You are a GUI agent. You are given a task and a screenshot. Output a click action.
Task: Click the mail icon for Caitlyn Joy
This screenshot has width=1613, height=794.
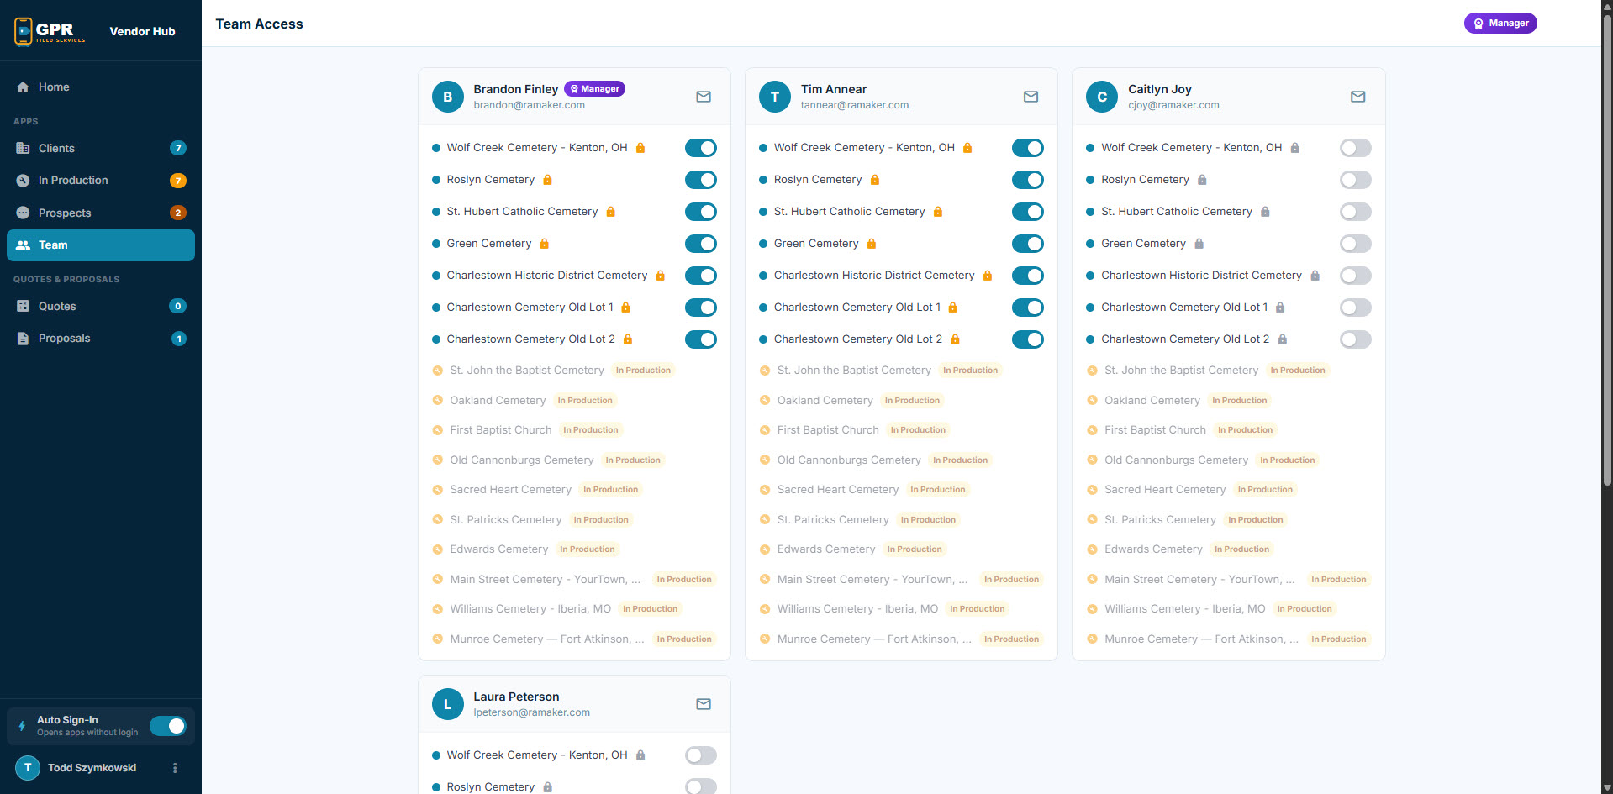pyautogui.click(x=1357, y=97)
